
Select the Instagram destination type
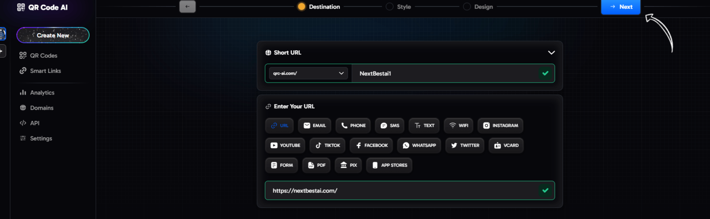pyautogui.click(x=501, y=125)
